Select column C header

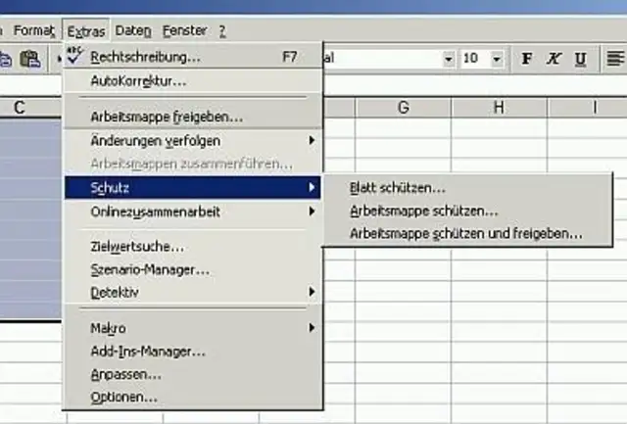point(30,107)
